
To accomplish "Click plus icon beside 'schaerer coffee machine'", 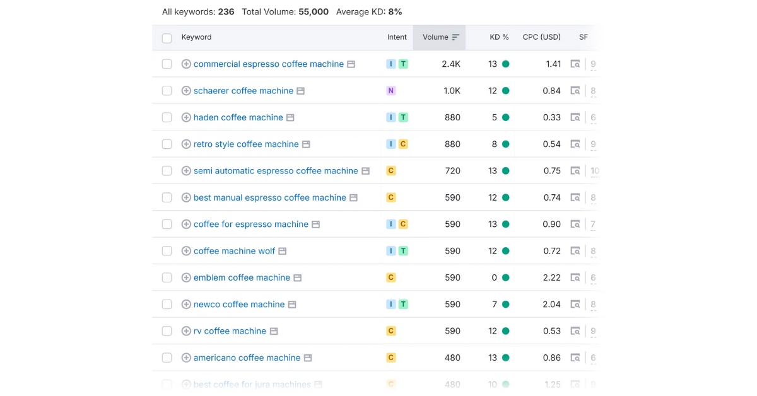I will coord(186,91).
